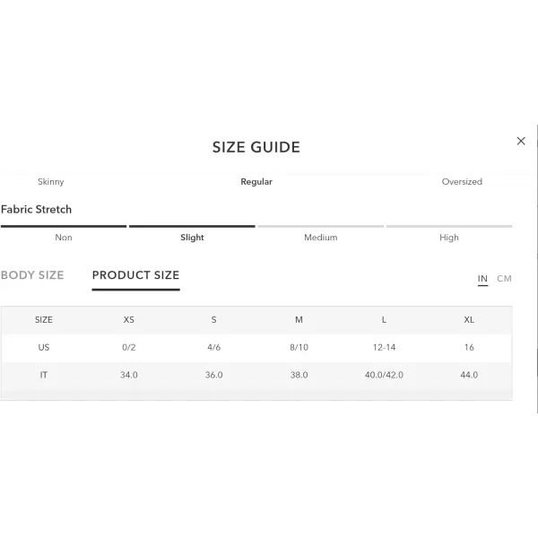
Task: Click the Medium stretch segment bar
Action: point(320,227)
